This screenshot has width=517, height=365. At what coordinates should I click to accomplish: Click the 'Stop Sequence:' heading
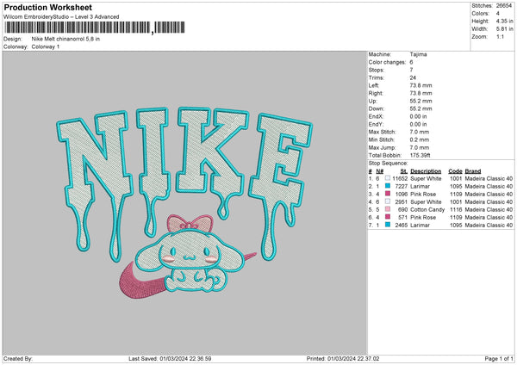388,163
